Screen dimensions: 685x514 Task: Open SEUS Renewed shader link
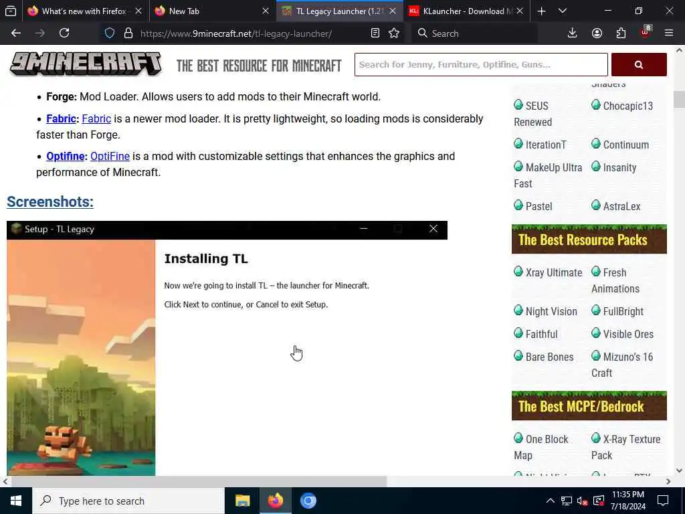[x=533, y=114]
